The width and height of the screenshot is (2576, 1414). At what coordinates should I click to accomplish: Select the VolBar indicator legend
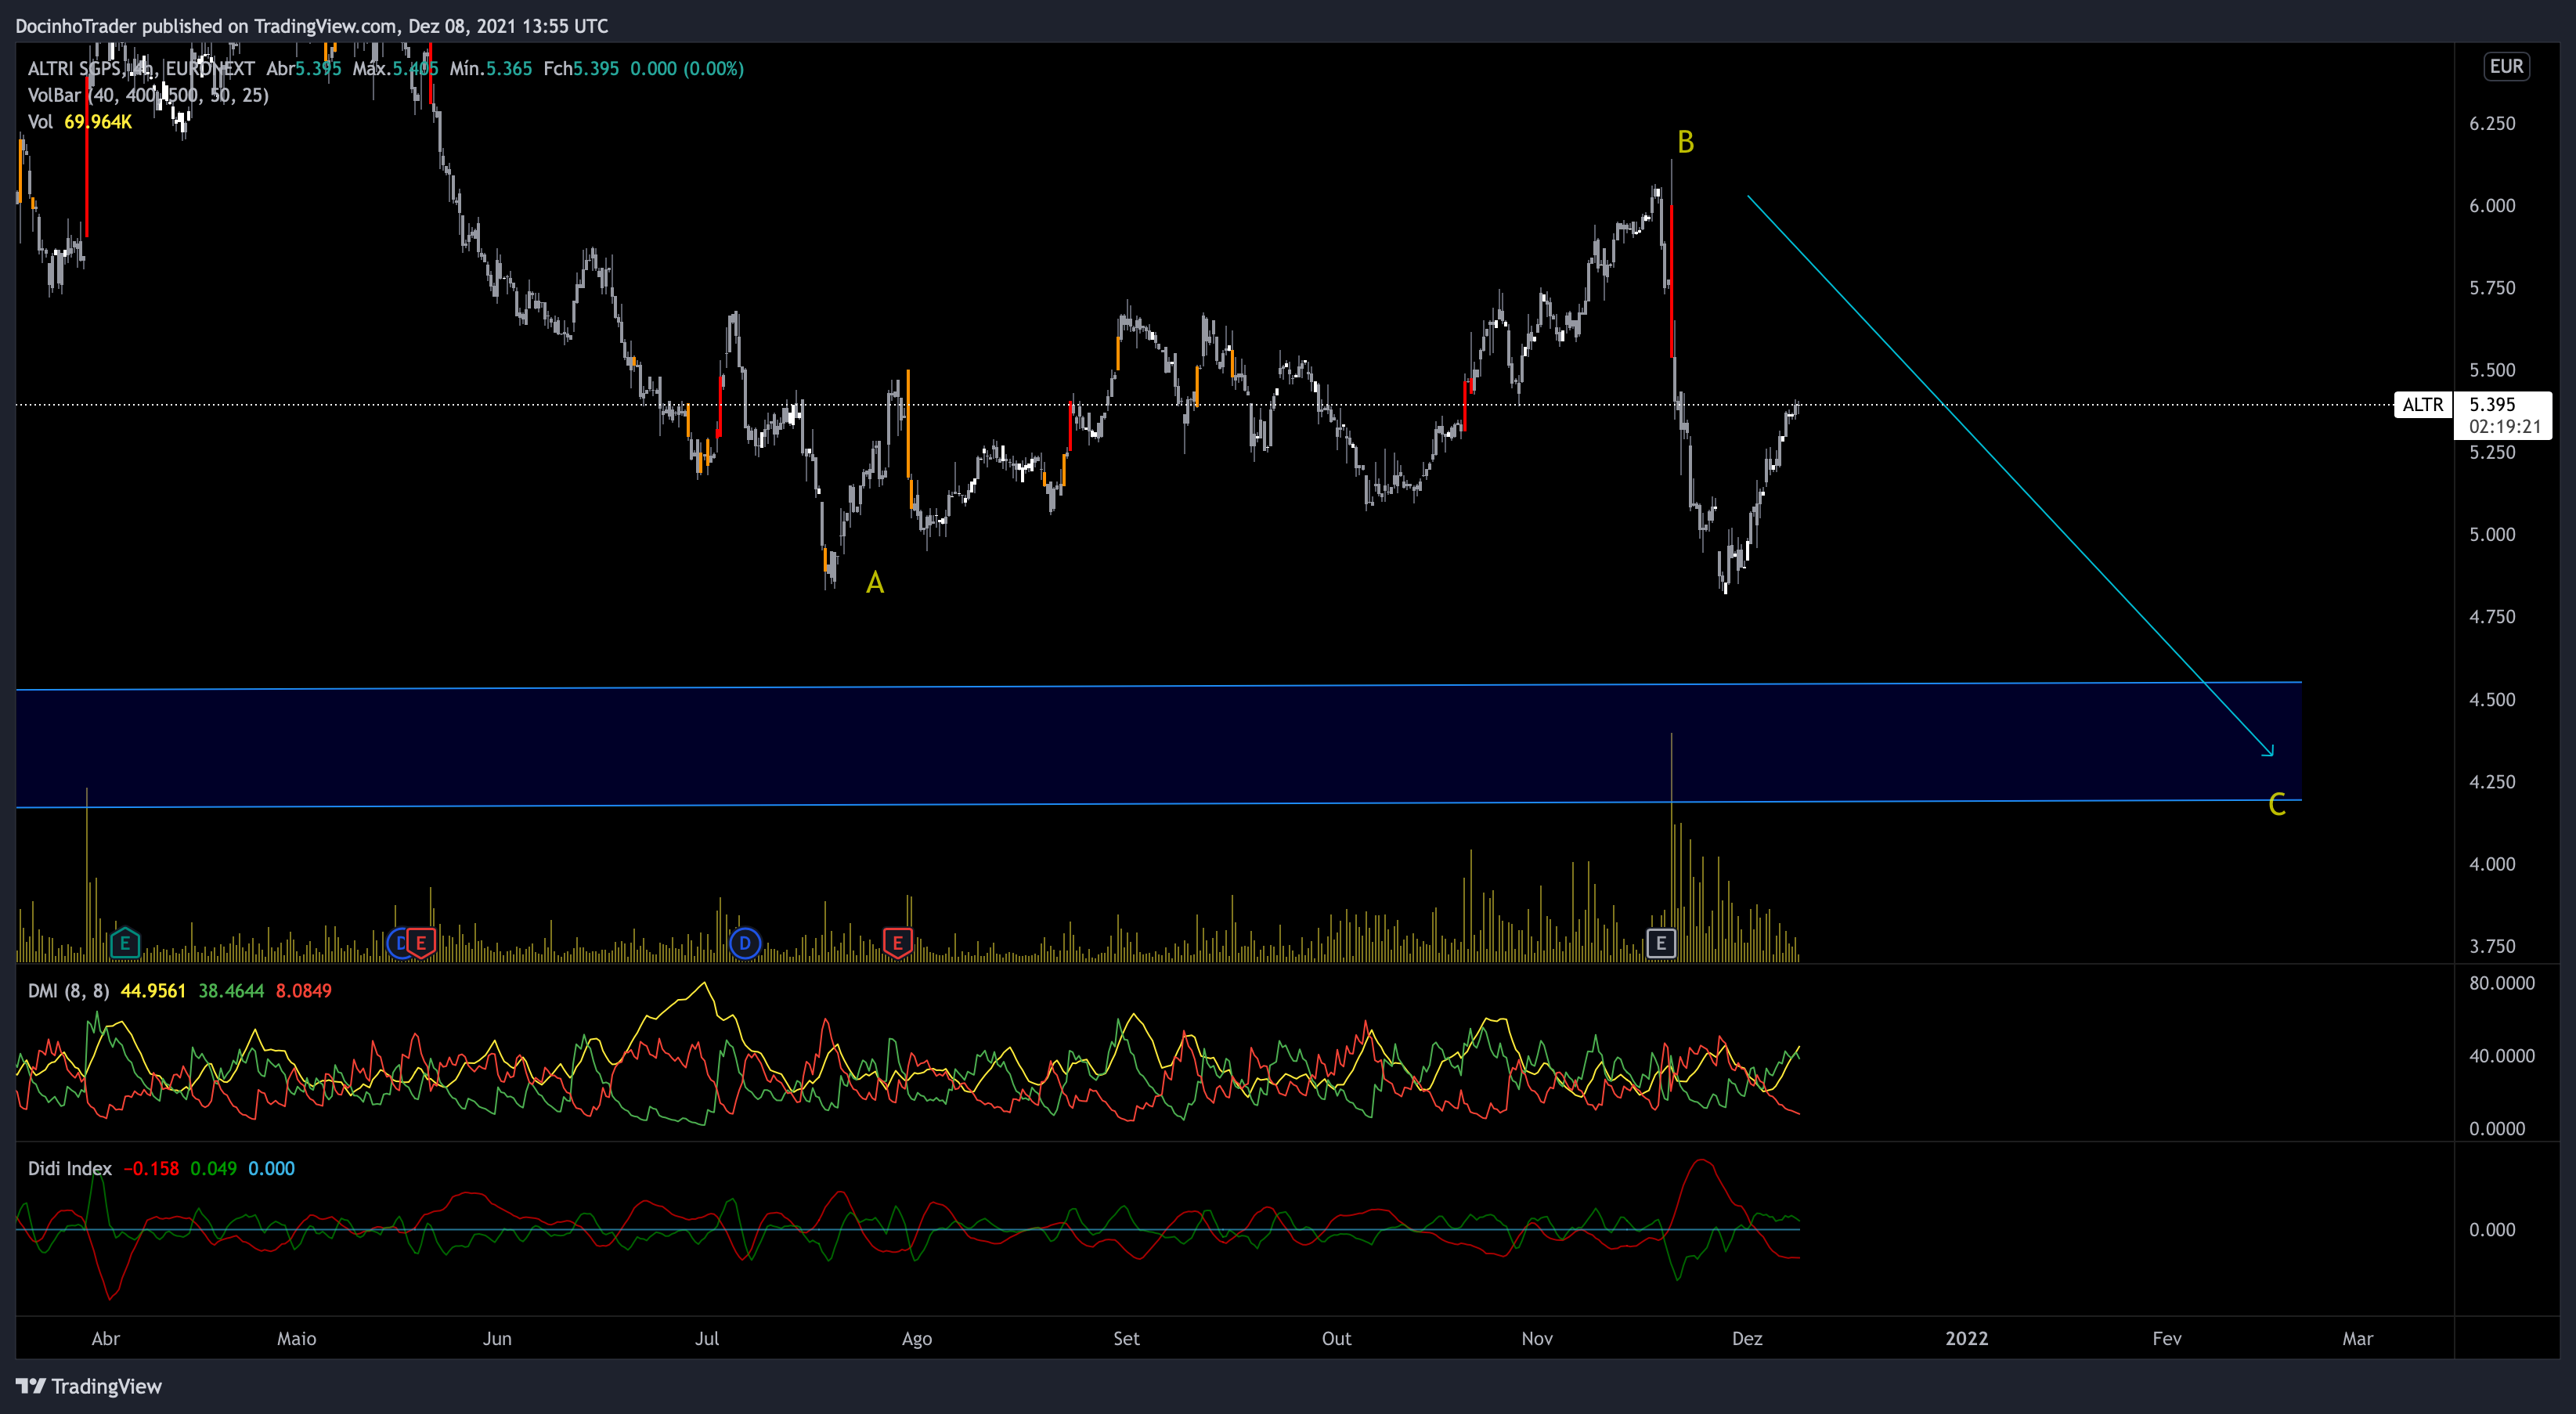54,95
